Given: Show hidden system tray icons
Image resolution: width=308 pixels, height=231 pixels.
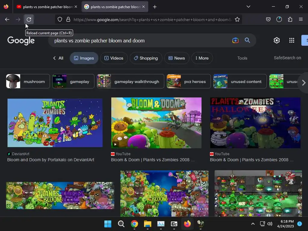Looking at the screenshot, I should 253,224.
